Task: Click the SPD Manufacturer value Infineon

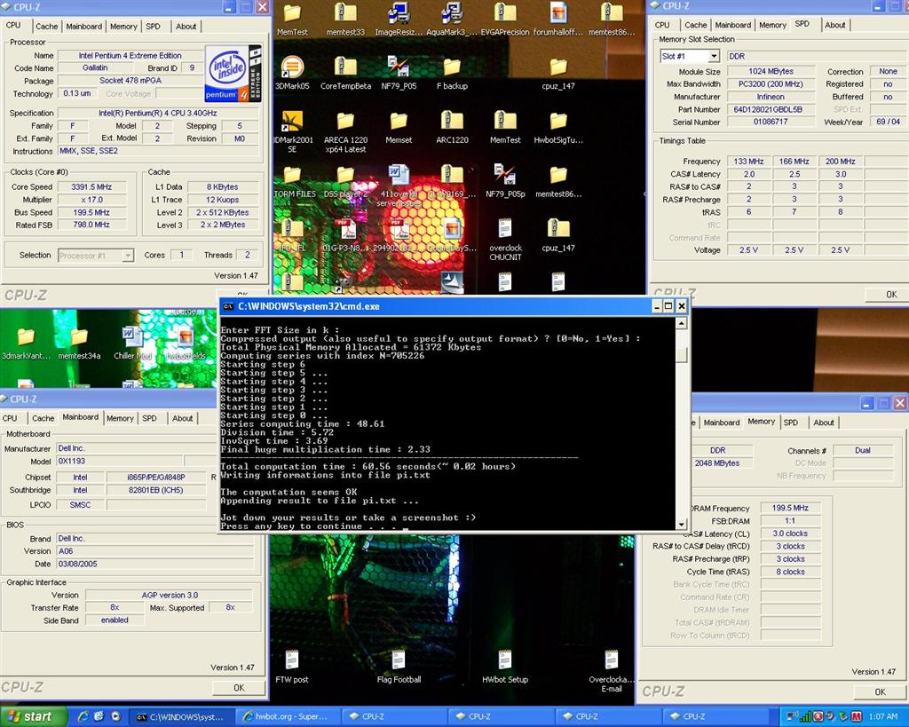Action: tap(771, 97)
